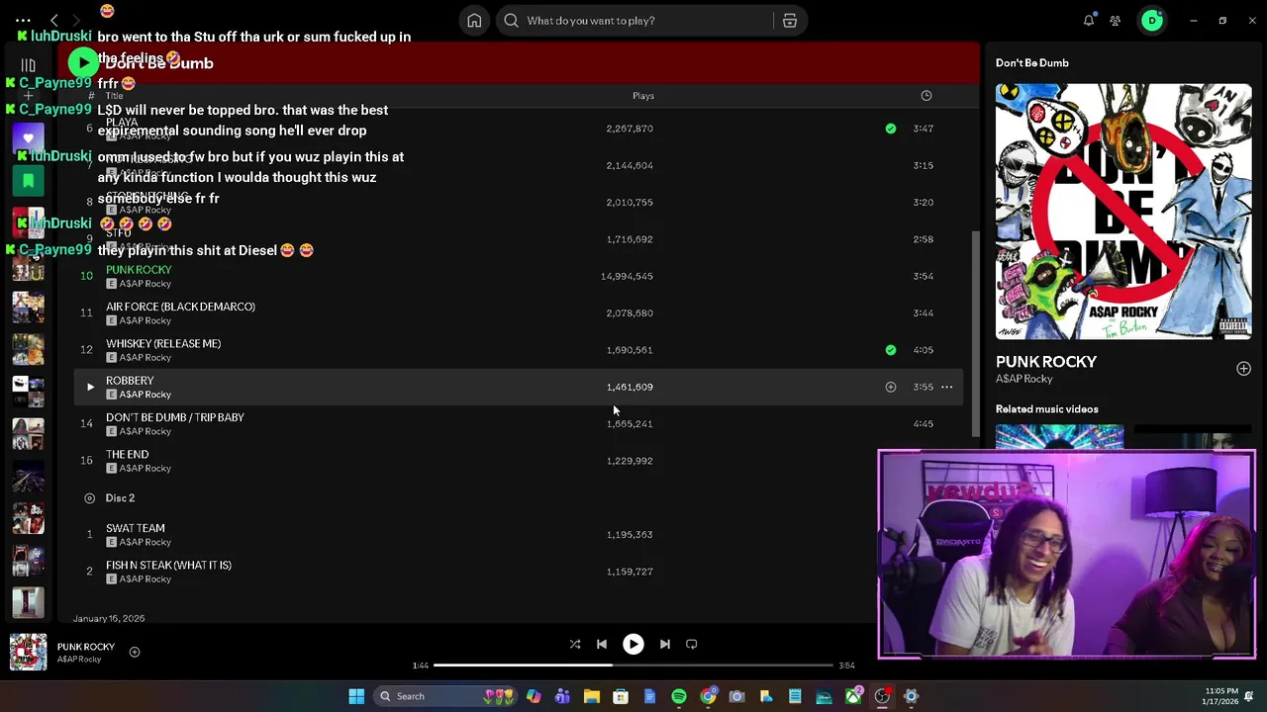Open Spotify icon on the taskbar

click(x=679, y=696)
